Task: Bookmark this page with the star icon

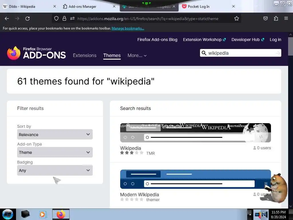Action: click(237, 19)
